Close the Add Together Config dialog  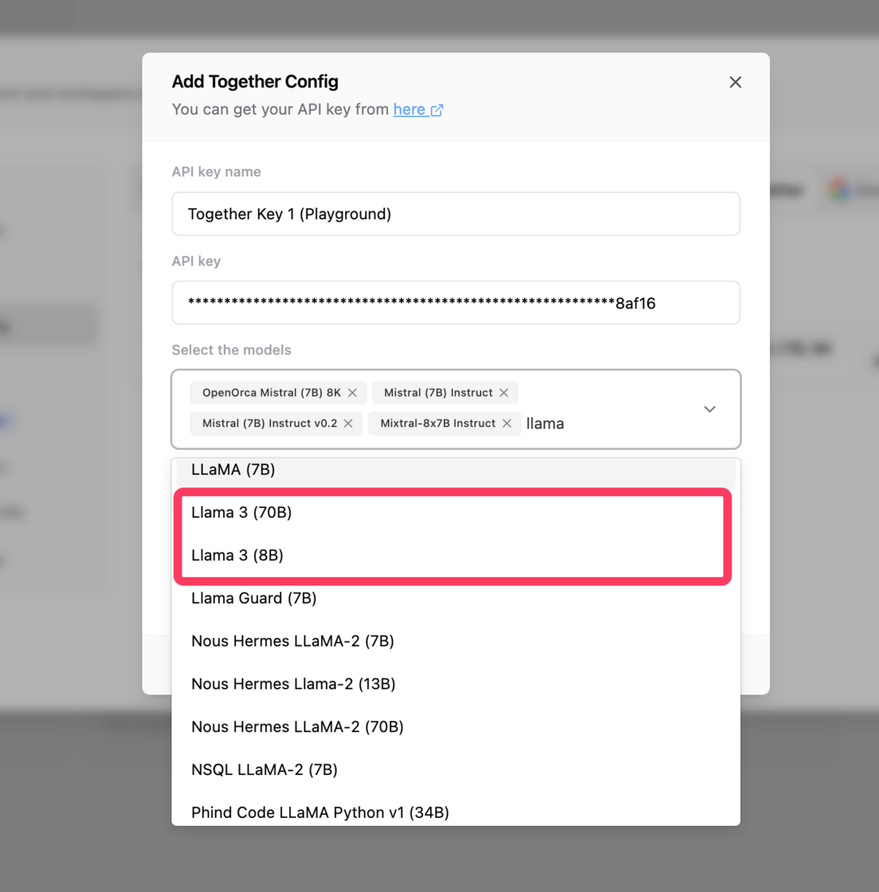tap(735, 83)
